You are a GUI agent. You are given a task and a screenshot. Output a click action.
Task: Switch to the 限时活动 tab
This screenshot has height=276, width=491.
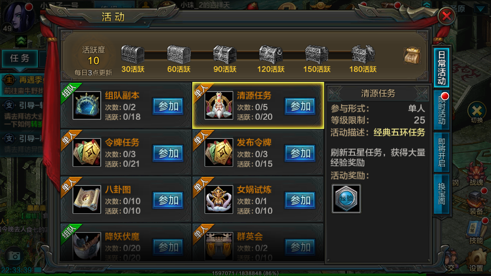[x=442, y=110]
